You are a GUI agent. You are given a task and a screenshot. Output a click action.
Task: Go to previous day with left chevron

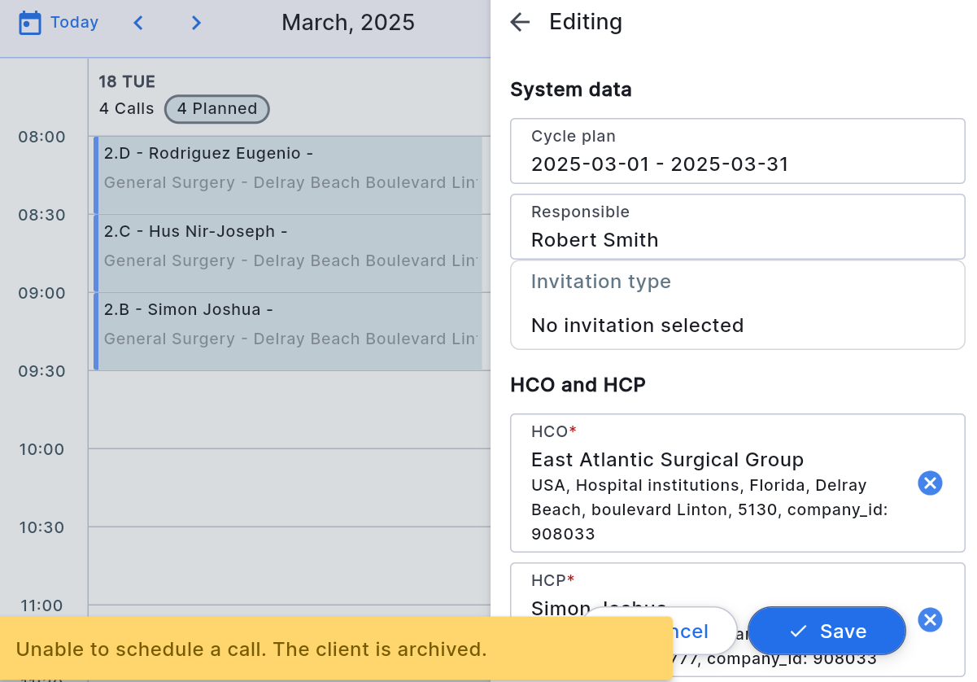pyautogui.click(x=138, y=23)
